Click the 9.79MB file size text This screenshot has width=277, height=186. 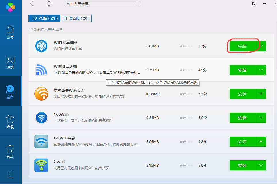[153, 70]
